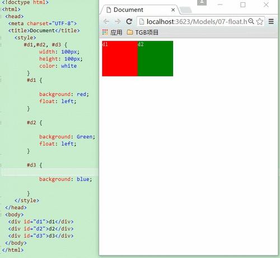Click the browser back arrow
This screenshot has width=280, height=258.
click(106, 21)
